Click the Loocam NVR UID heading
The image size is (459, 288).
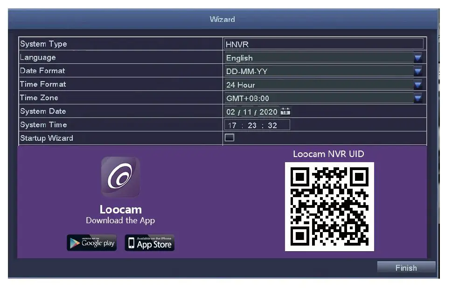point(328,154)
